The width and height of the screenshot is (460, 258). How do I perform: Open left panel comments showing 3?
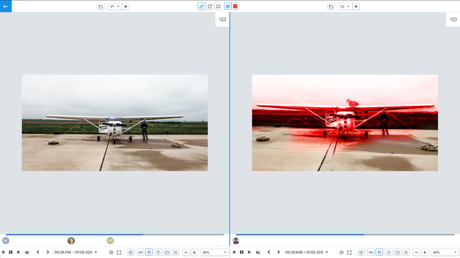(x=222, y=20)
